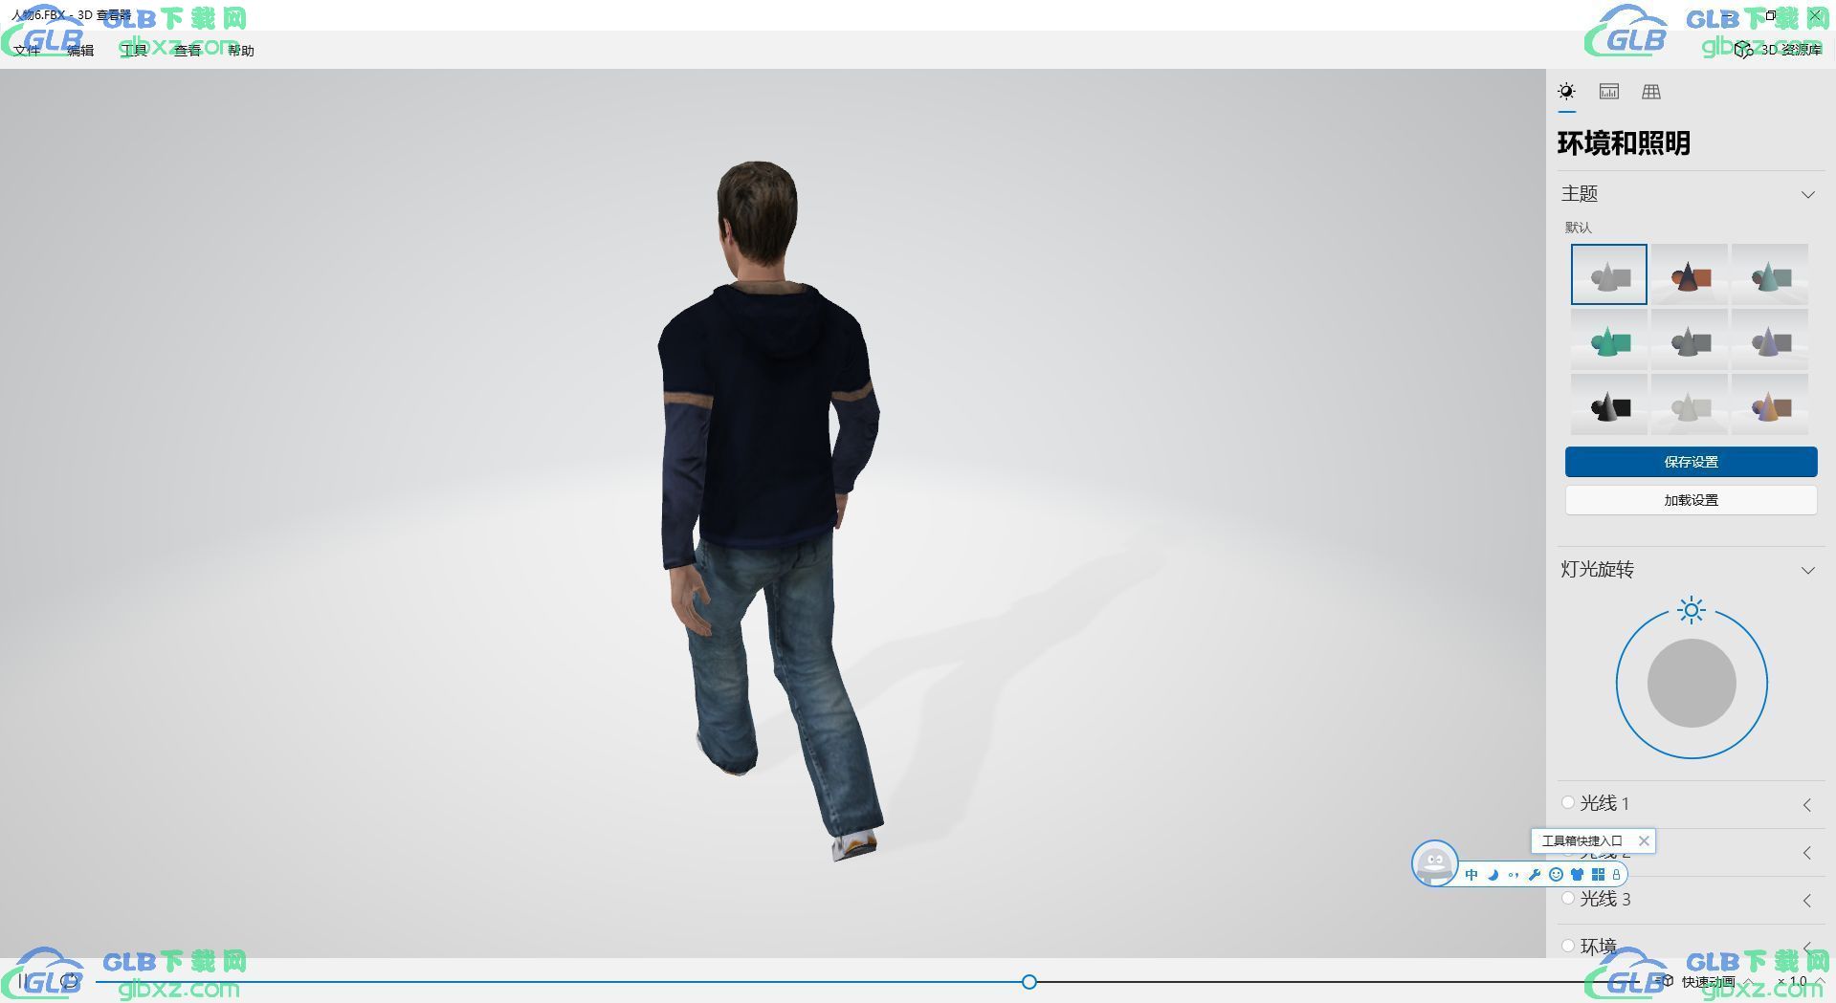Click the 3D character model in viewport
Image resolution: width=1836 pixels, height=1003 pixels.
tap(768, 511)
